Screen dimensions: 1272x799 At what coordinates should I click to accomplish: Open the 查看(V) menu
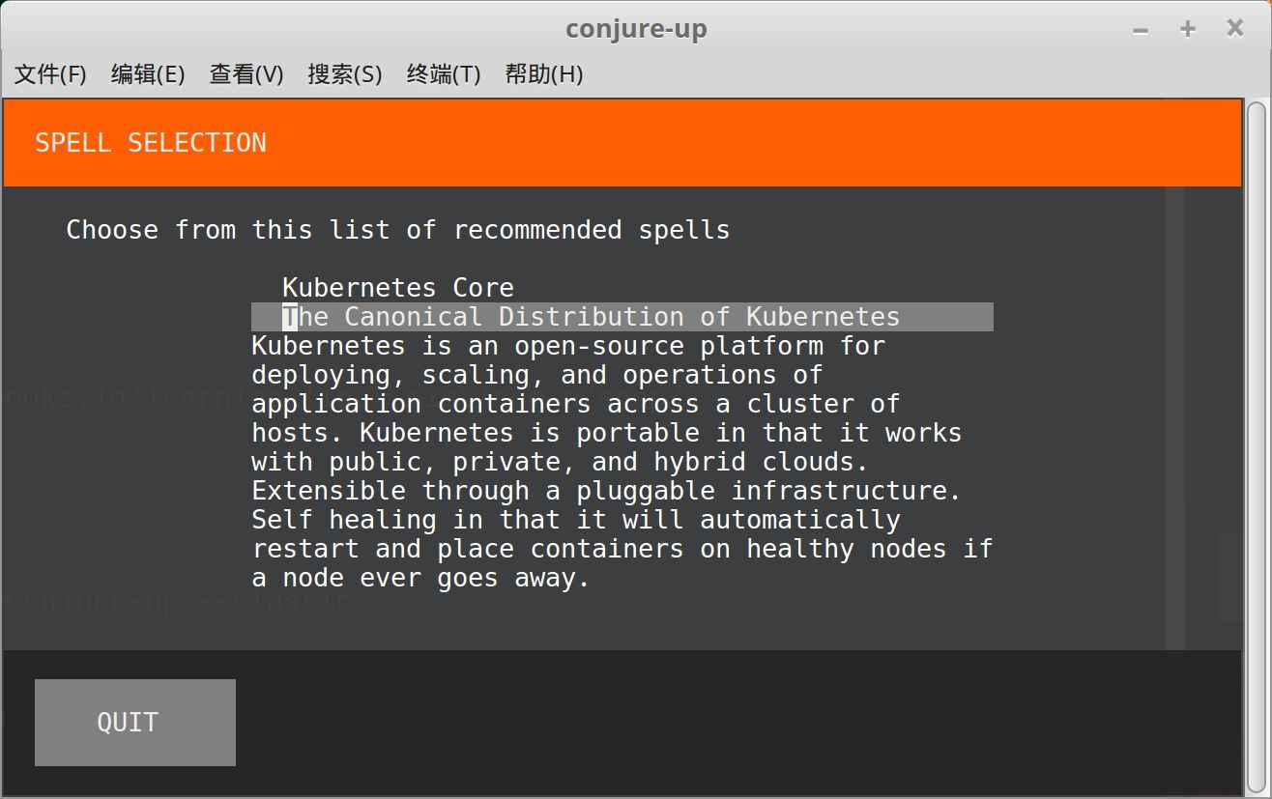[x=246, y=74]
